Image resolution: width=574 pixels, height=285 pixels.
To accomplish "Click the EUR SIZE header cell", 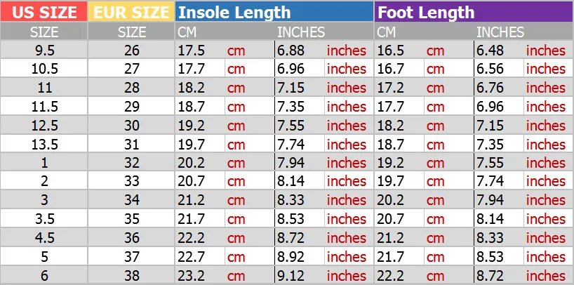I will [131, 12].
